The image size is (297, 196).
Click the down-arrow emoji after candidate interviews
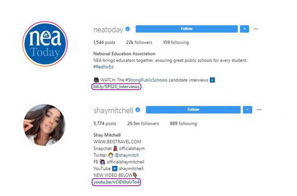(x=212, y=80)
